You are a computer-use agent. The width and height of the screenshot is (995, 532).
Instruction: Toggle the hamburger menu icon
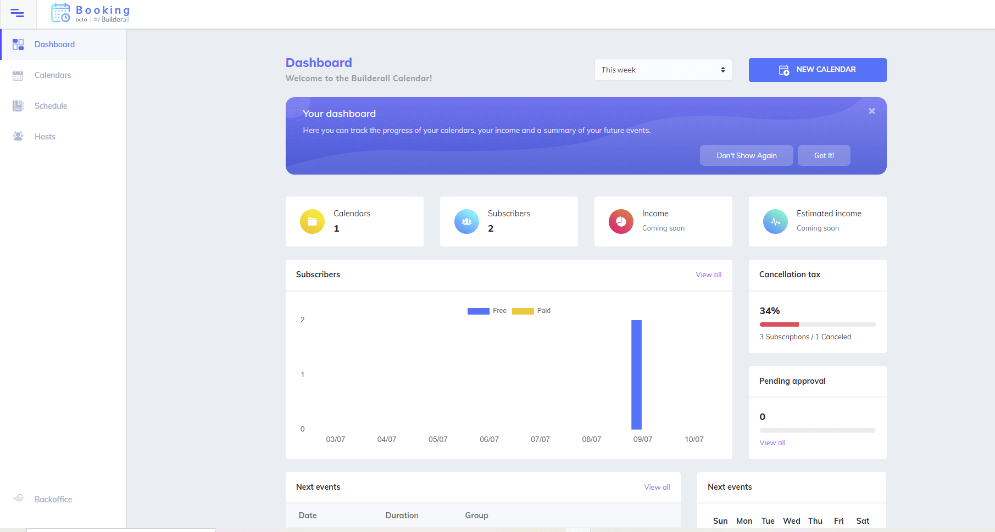click(18, 13)
